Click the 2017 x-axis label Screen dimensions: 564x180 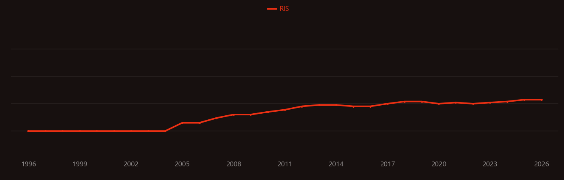click(x=388, y=164)
